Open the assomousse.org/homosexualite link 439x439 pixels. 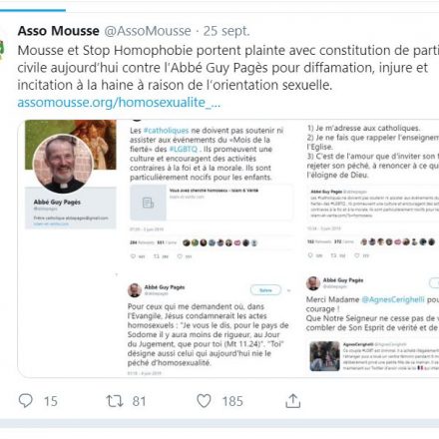tap(119, 102)
